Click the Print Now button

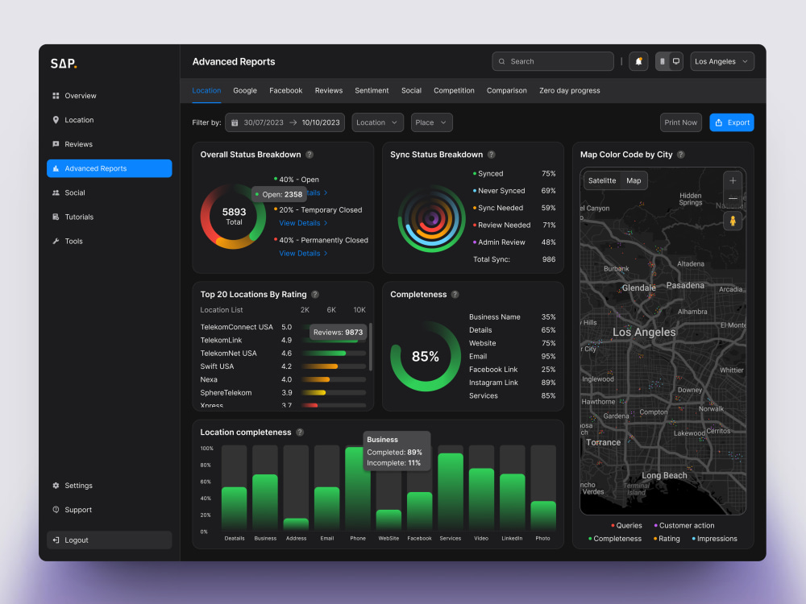point(680,122)
